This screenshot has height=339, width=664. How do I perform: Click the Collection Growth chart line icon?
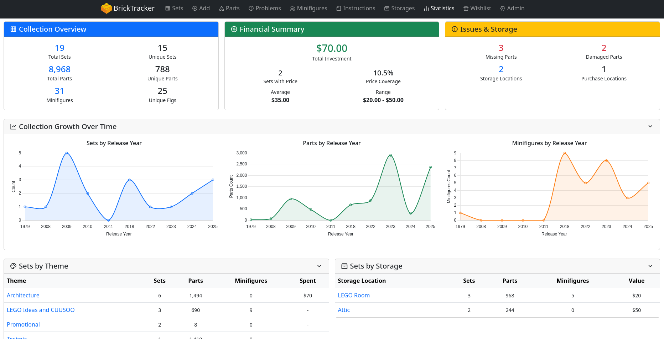coord(13,127)
